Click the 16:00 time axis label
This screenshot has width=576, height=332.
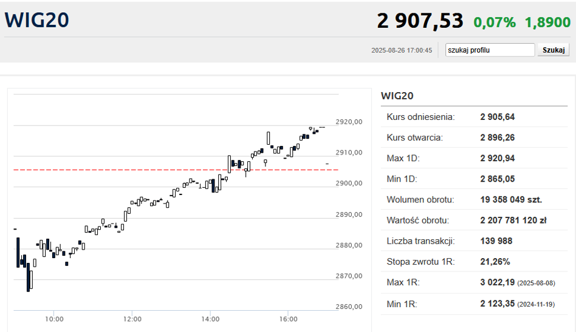288,319
